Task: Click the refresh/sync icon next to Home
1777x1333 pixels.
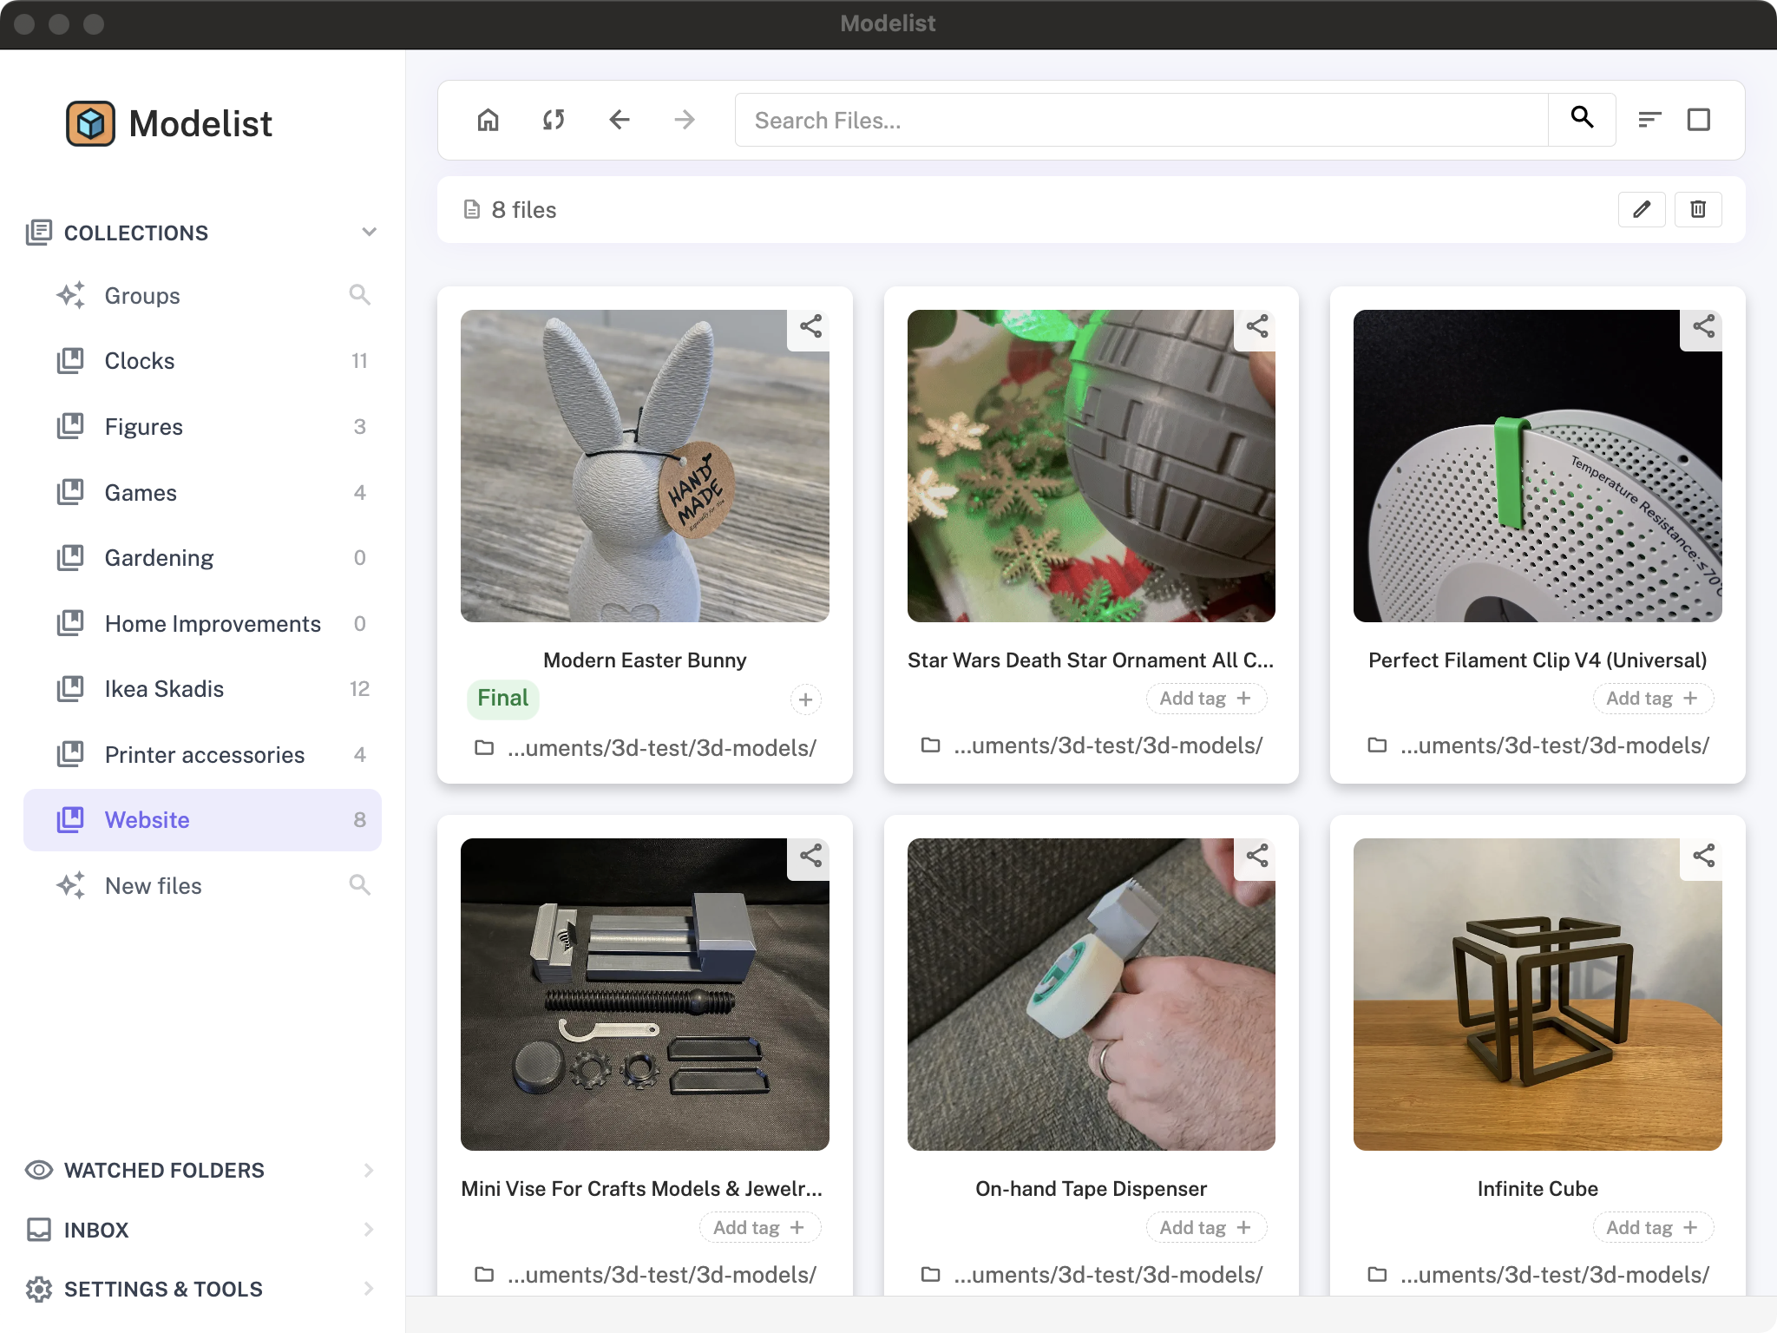Action: (x=553, y=120)
